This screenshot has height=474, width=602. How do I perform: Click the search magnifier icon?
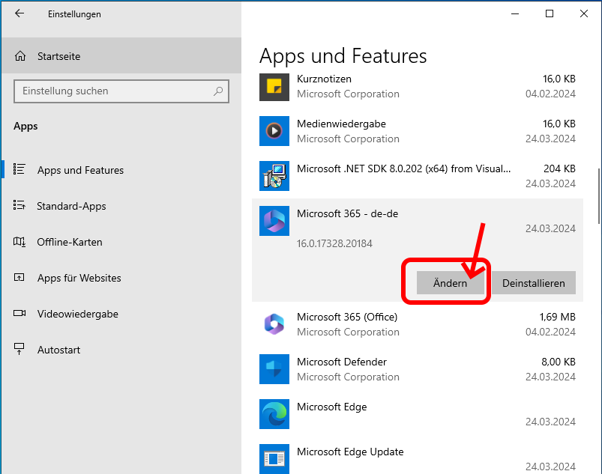coord(218,91)
